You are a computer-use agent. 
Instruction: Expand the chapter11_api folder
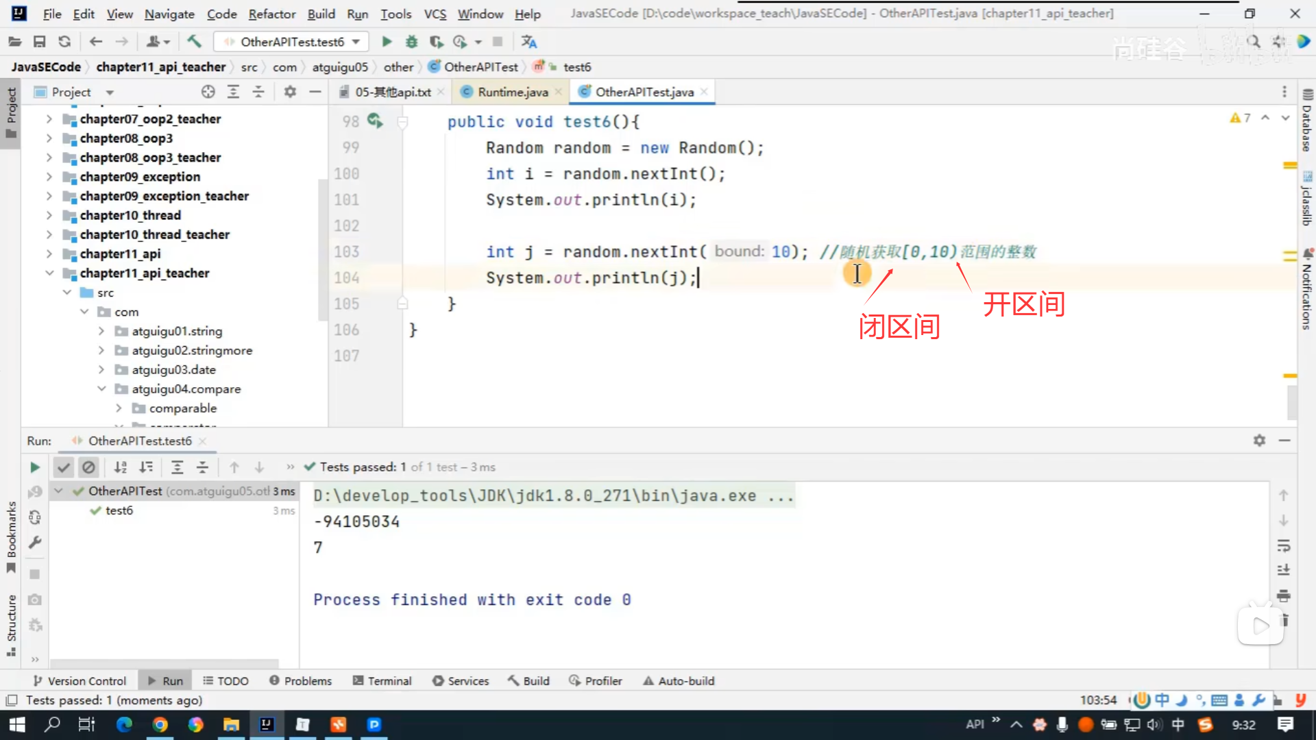(x=49, y=254)
